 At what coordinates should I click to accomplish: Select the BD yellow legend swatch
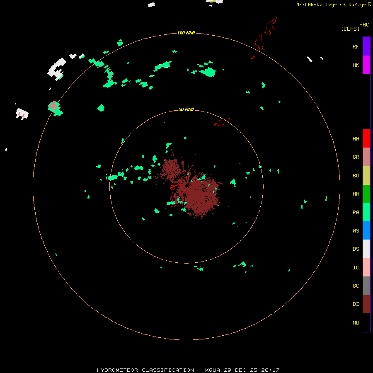point(366,176)
